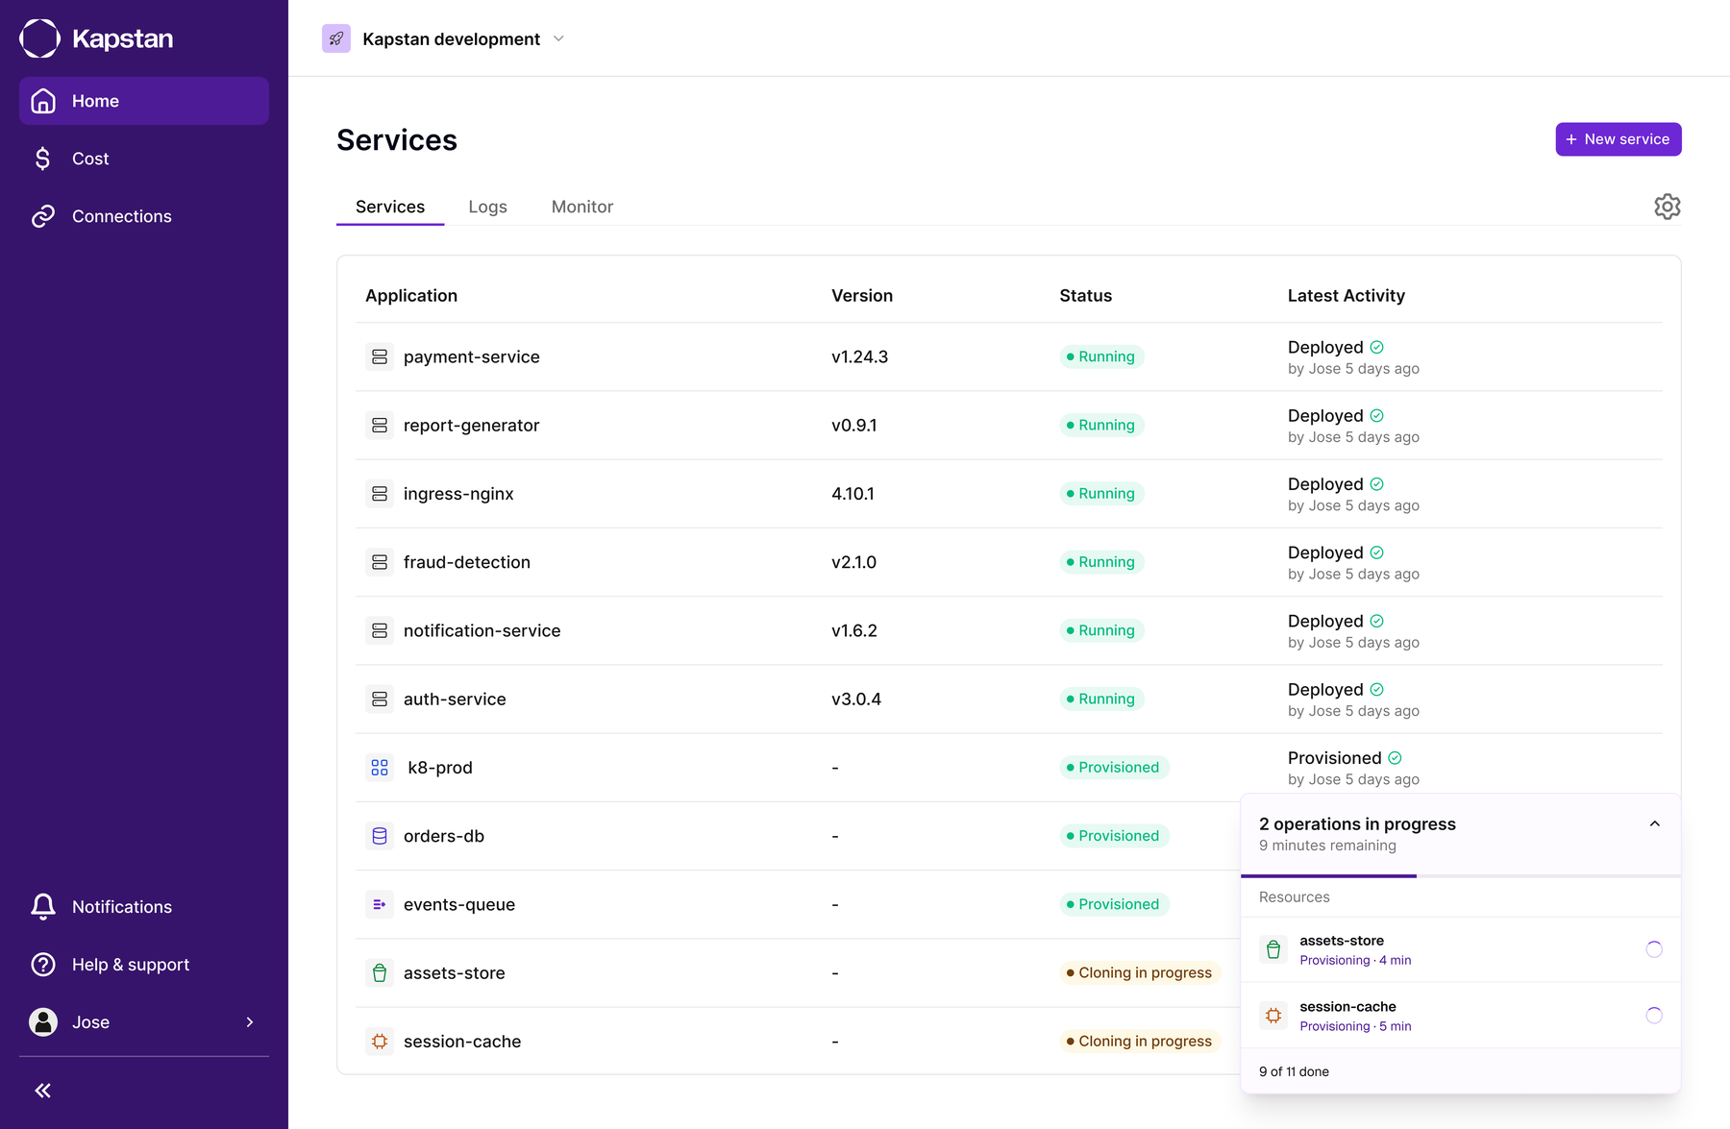This screenshot has height=1129, width=1730.
Task: Click the assets-store bucket icon in table
Action: click(380, 973)
